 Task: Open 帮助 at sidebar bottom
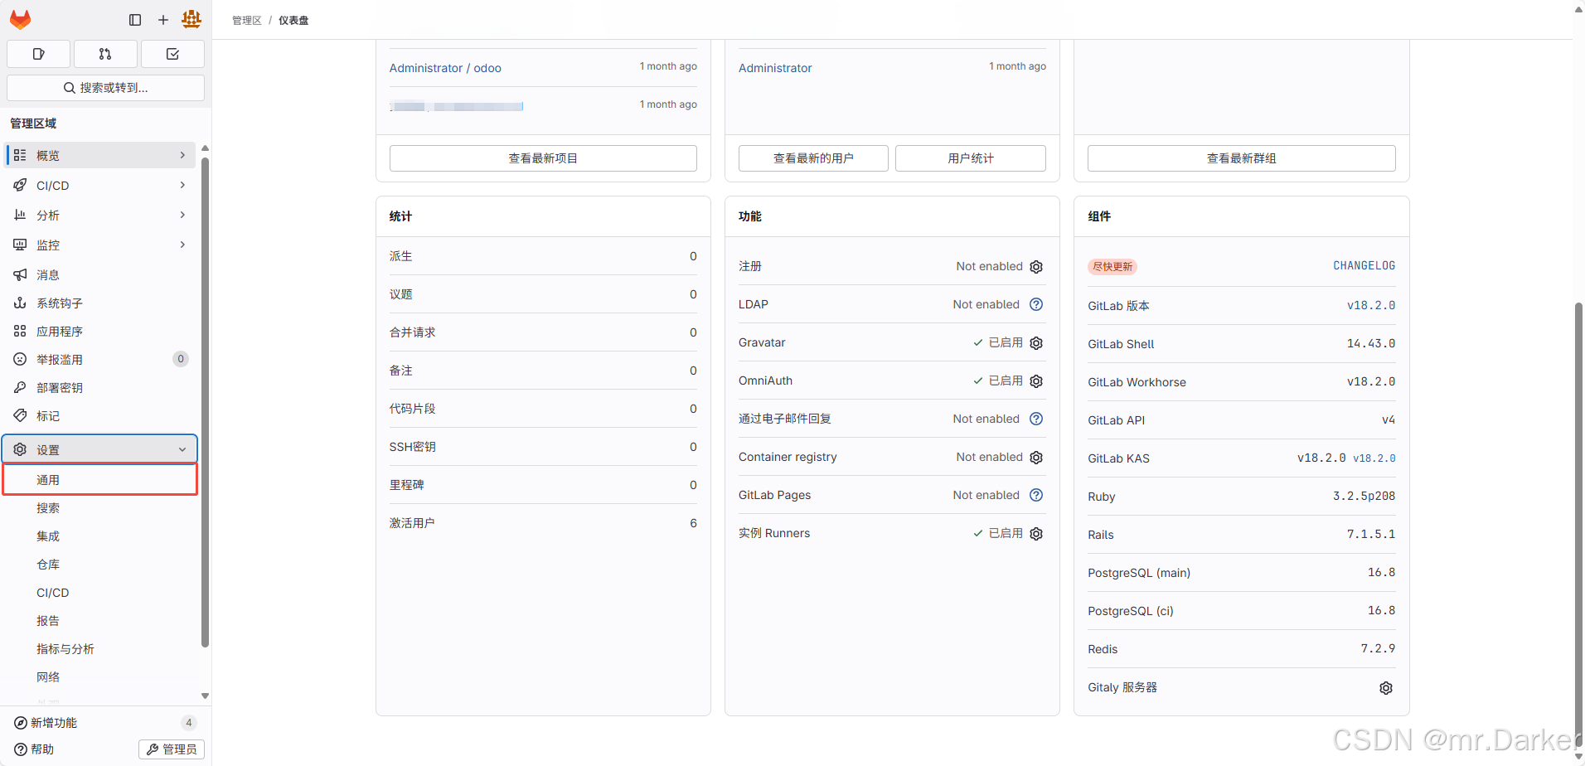tap(35, 749)
